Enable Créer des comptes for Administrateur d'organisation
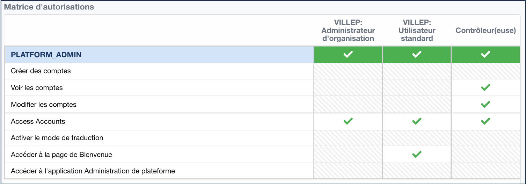Viewport: 526px width, 185px height. tap(348, 71)
